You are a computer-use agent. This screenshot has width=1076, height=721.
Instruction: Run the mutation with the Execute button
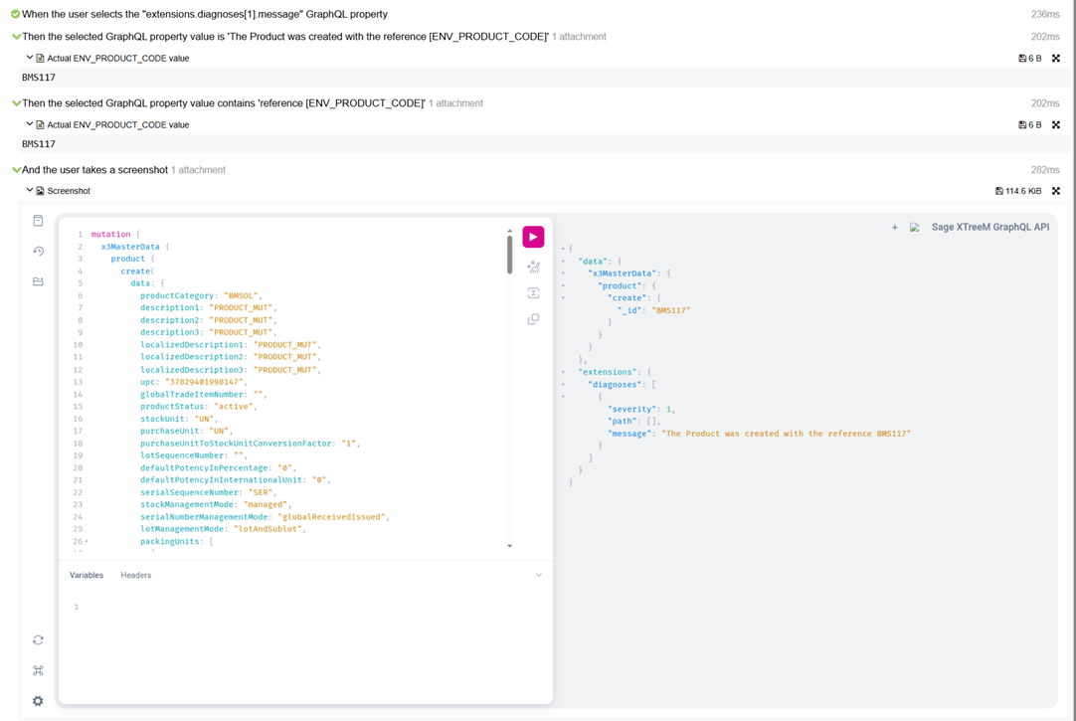pos(533,237)
